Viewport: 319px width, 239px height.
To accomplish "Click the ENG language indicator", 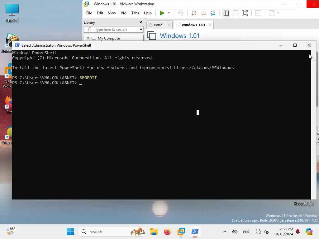I will 247,232.
